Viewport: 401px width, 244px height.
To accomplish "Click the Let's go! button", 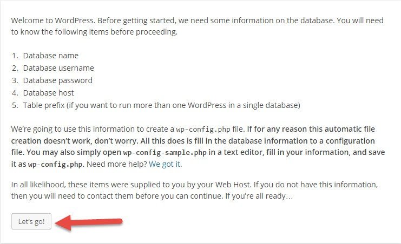I will click(31, 222).
